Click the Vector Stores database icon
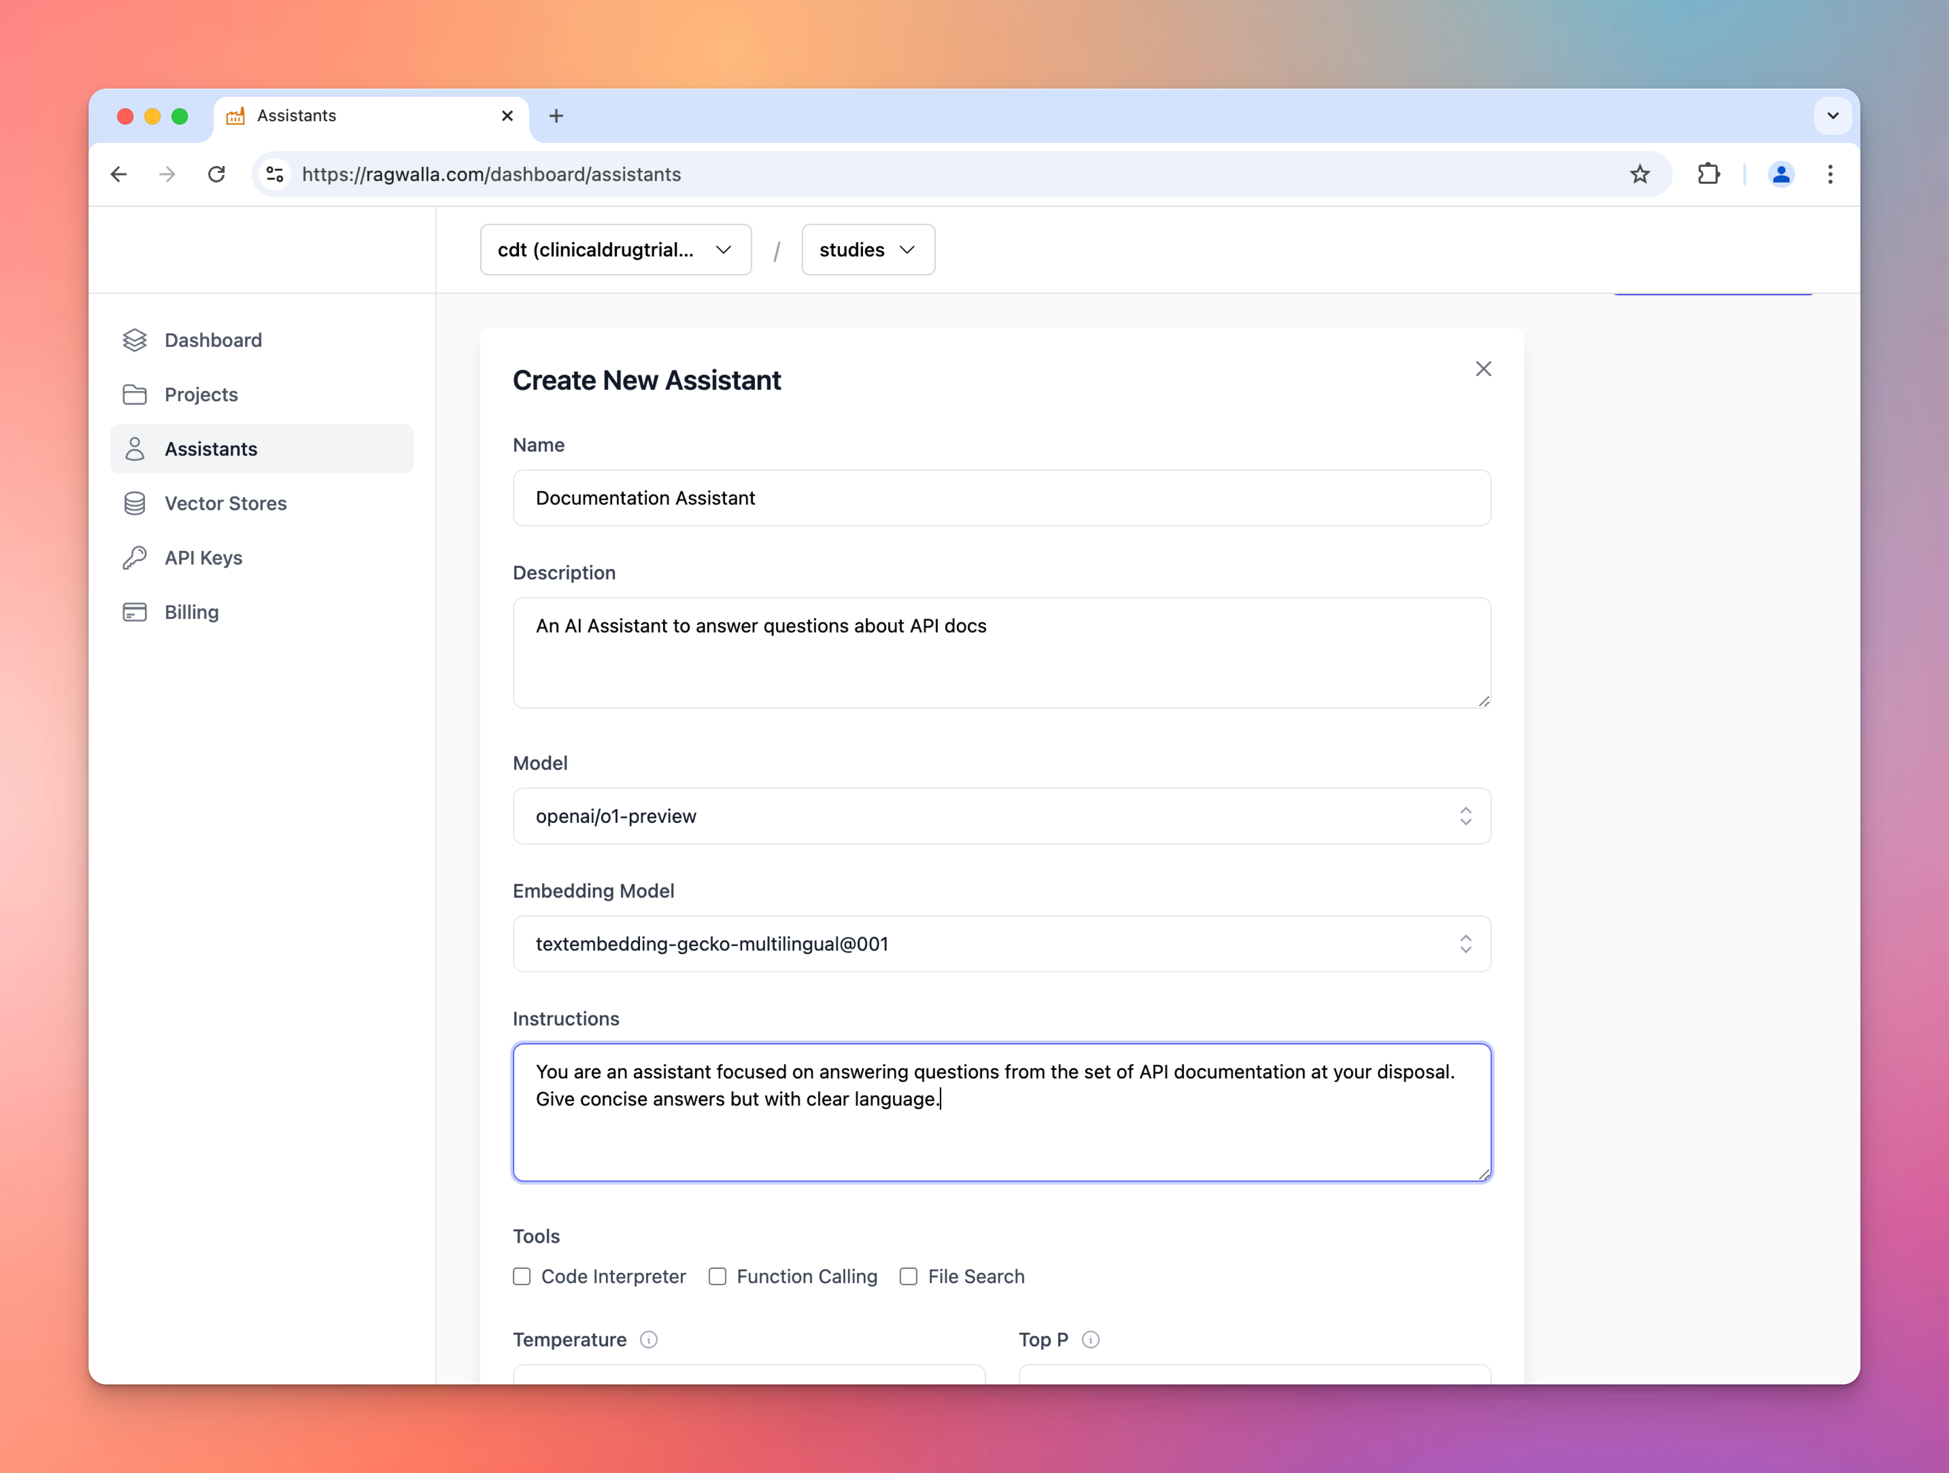 pyautogui.click(x=134, y=503)
